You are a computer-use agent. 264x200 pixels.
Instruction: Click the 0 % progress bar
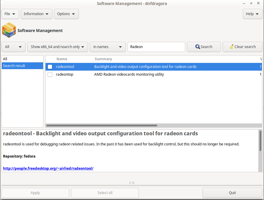[132, 185]
